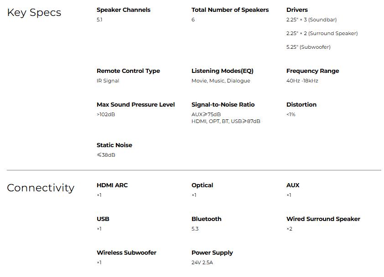This screenshot has height=277, width=384.
Task: Click the Distortion spec label
Action: (301, 104)
